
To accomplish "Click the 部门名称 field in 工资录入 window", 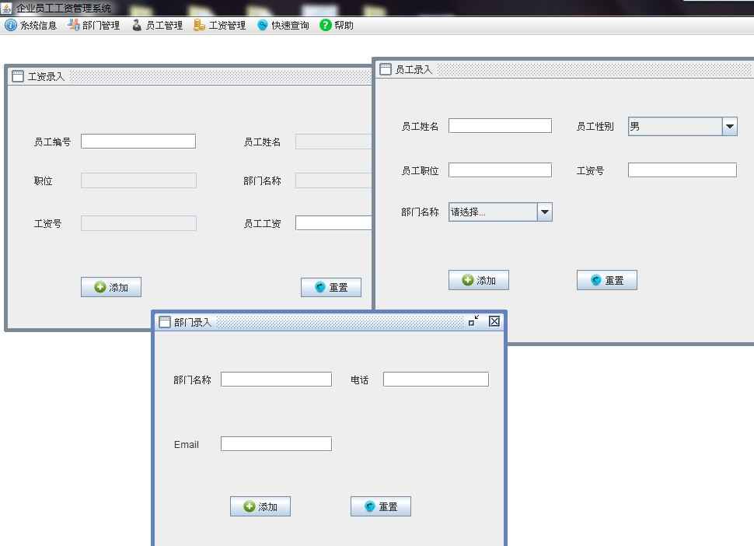I will coord(333,180).
